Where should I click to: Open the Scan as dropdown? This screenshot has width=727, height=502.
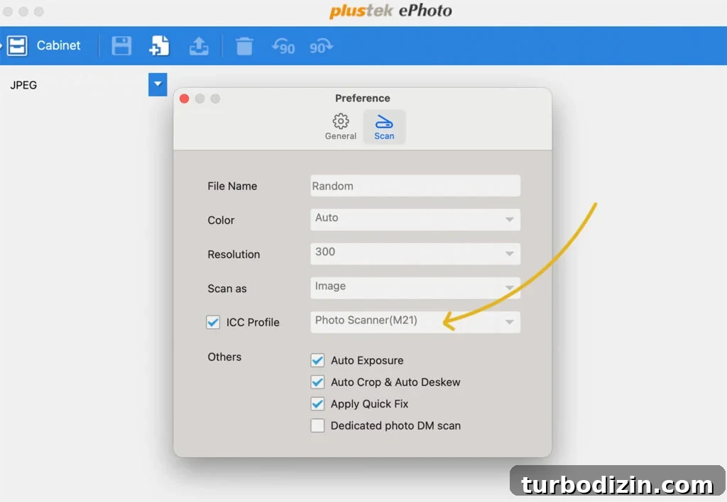415,288
